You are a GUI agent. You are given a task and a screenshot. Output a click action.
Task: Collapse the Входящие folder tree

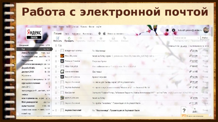(x=18, y=45)
